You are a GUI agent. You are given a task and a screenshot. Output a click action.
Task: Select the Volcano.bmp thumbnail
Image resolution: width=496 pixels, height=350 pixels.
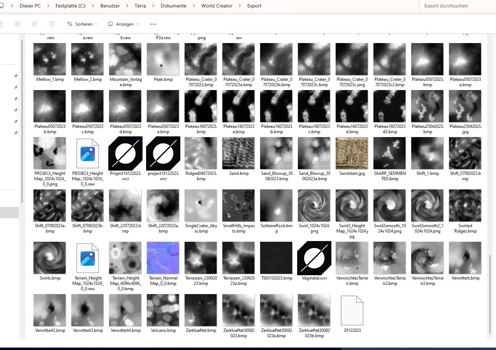pyautogui.click(x=163, y=310)
